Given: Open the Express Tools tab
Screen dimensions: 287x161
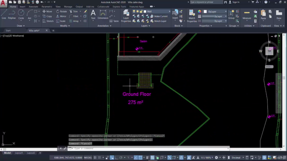Looking at the screenshot, I should click(x=119, y=7).
